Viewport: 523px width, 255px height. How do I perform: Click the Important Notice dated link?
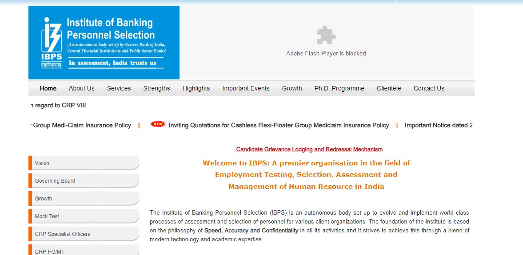(x=439, y=125)
